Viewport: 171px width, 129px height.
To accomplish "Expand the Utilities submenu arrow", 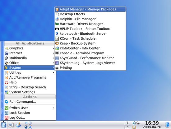I will pyautogui.click(x=53, y=72).
